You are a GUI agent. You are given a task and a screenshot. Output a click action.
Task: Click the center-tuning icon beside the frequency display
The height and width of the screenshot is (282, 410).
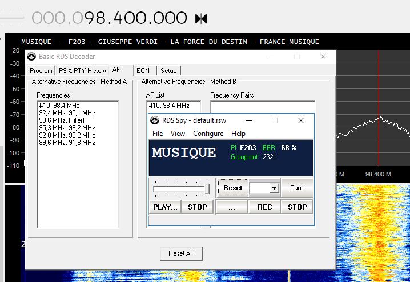(x=201, y=19)
